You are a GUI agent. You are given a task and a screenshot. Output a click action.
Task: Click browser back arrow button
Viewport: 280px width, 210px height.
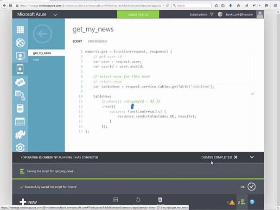tap(4, 6)
